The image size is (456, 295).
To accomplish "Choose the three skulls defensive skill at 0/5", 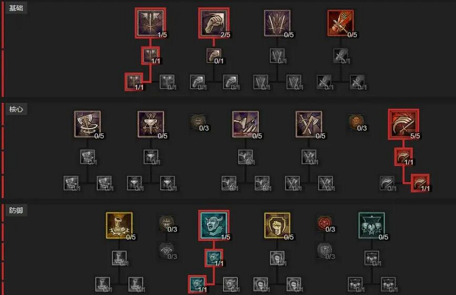I will pos(372,225).
